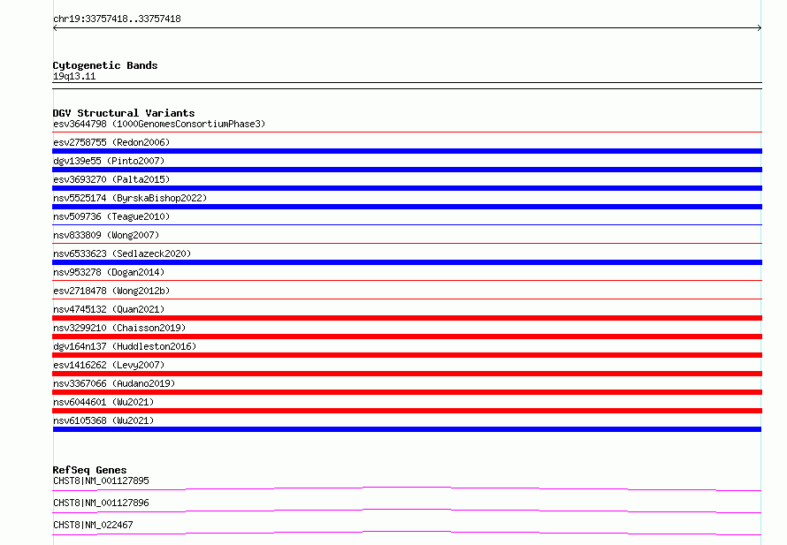This screenshot has width=787, height=545.
Task: Open variant nsv5525174 (ByrskaBishop2022)
Action: point(130,198)
